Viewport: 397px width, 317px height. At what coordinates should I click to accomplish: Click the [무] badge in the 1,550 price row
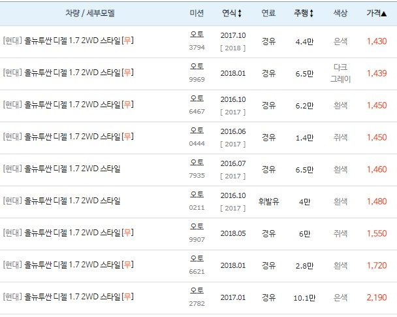coord(127,233)
